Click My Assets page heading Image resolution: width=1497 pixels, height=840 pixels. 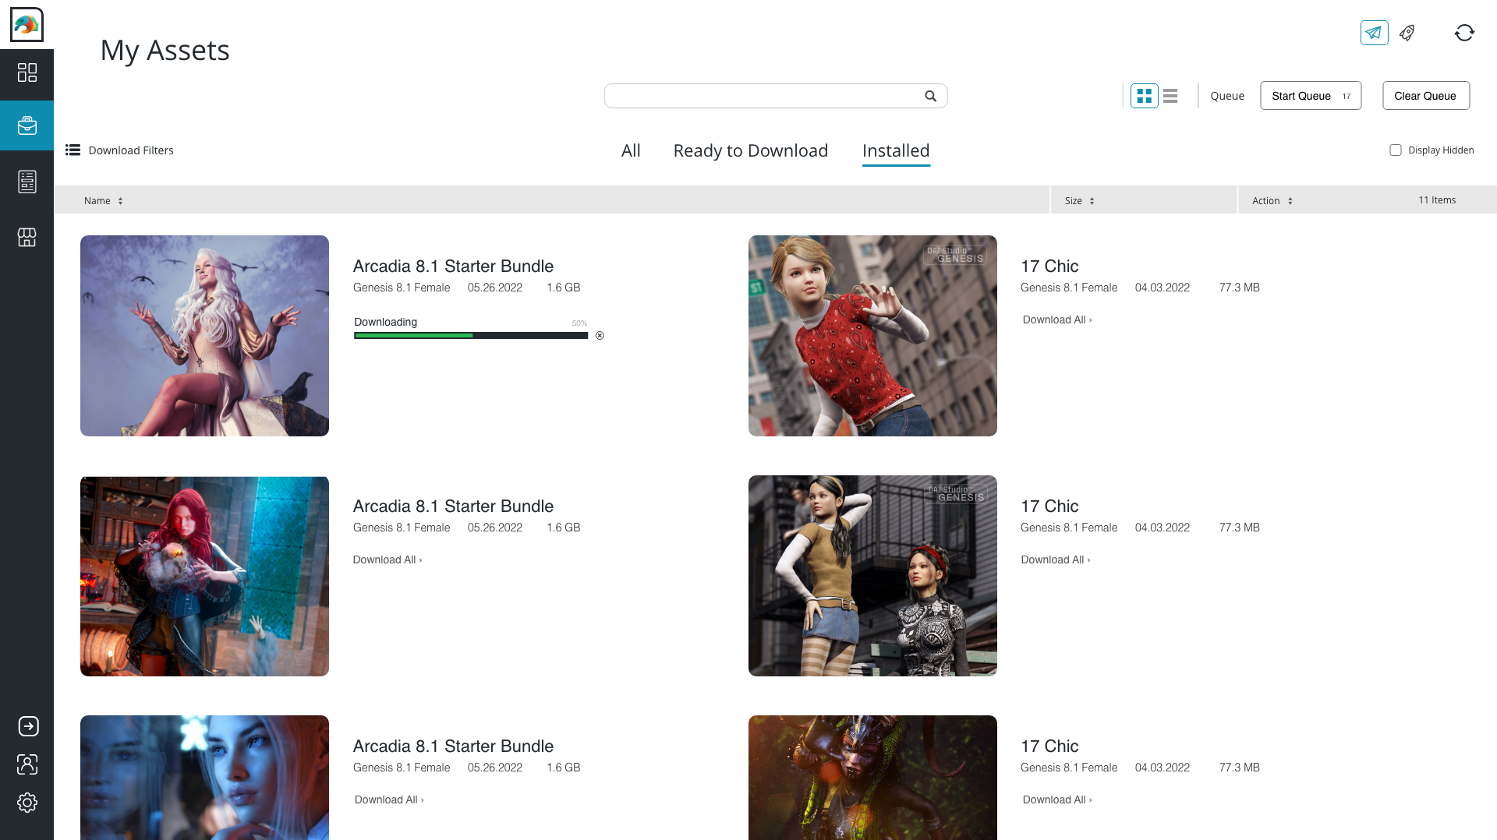(165, 51)
